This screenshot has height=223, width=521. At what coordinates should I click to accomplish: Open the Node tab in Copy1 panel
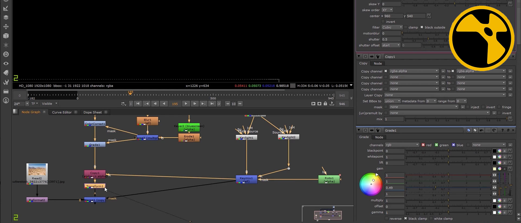pyautogui.click(x=378, y=63)
